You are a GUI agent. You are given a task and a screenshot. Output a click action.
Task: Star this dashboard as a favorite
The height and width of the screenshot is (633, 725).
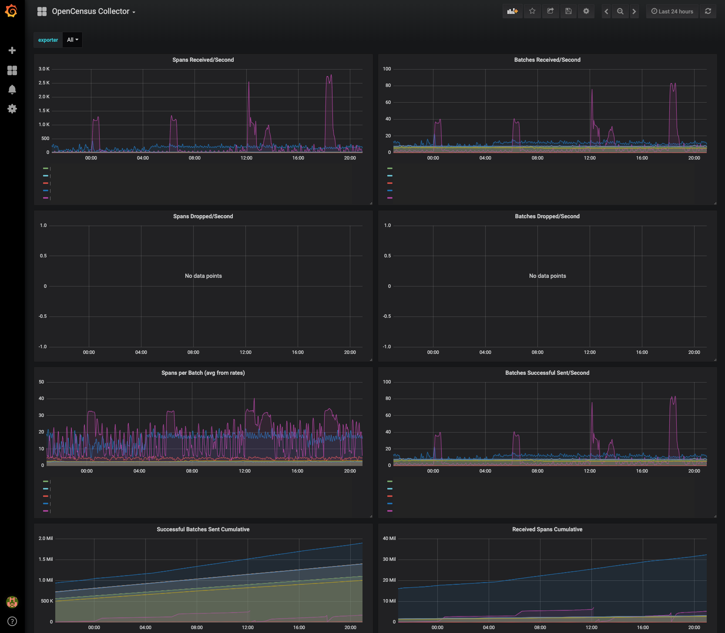532,11
